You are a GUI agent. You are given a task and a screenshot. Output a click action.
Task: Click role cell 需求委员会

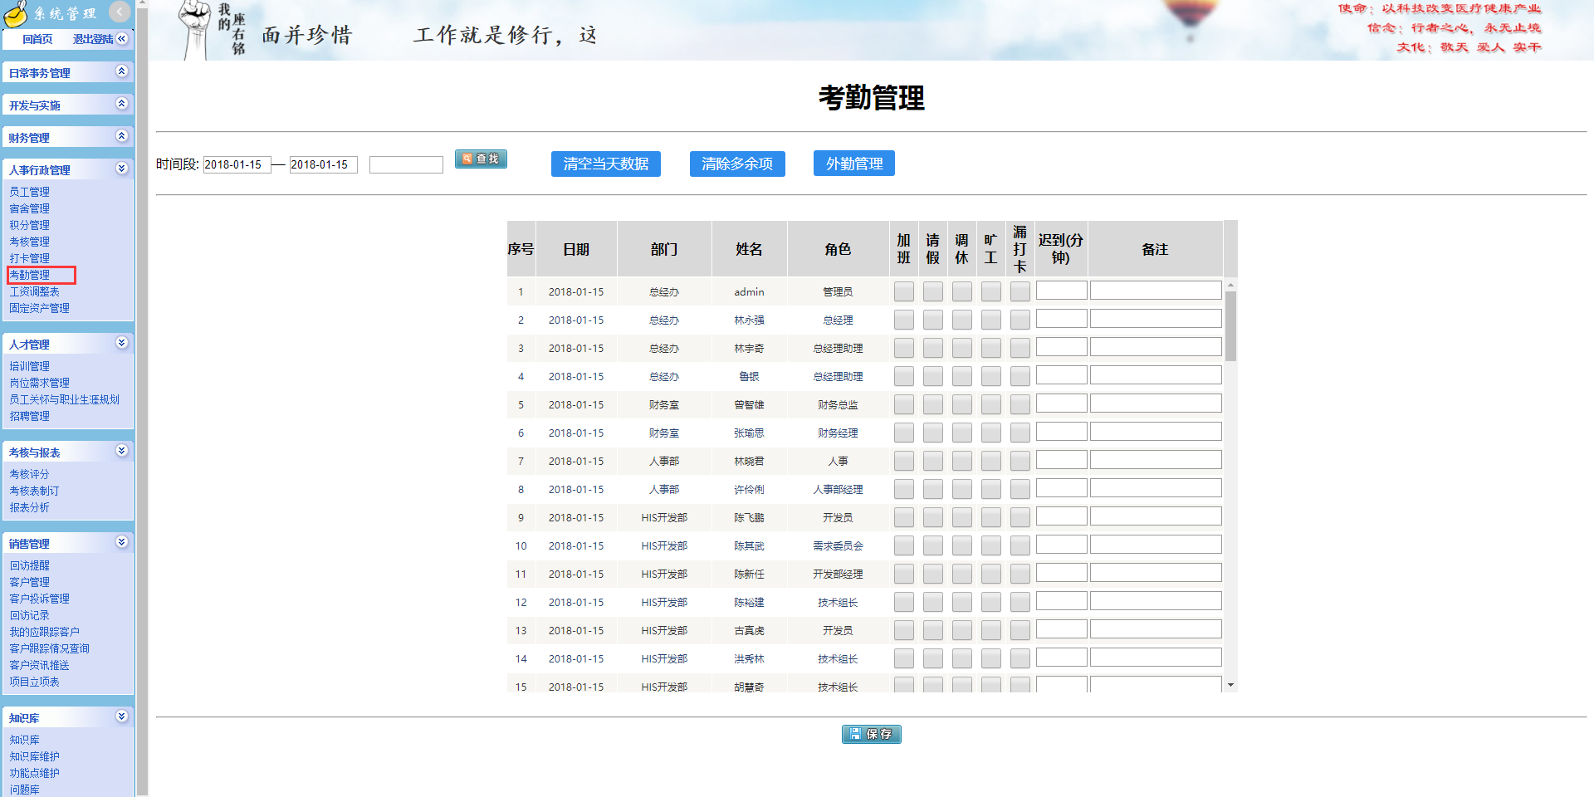(838, 546)
